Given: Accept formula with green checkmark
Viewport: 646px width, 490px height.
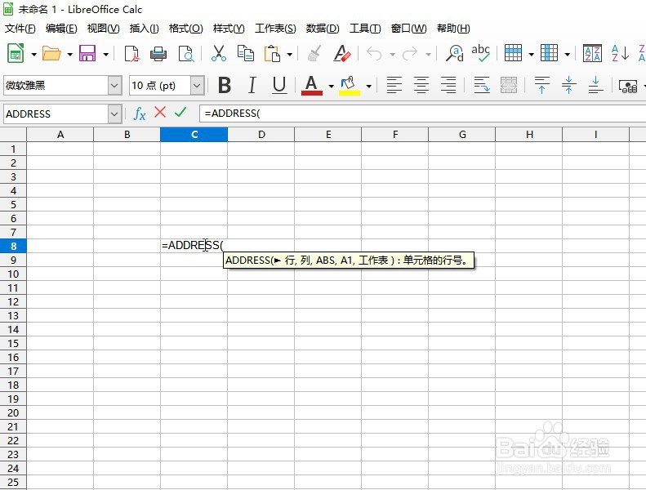Looking at the screenshot, I should pos(180,112).
